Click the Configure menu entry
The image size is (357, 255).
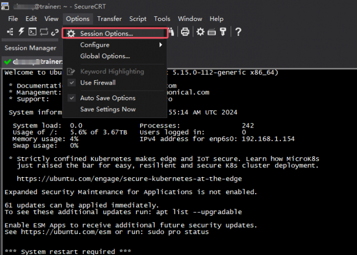click(x=115, y=45)
